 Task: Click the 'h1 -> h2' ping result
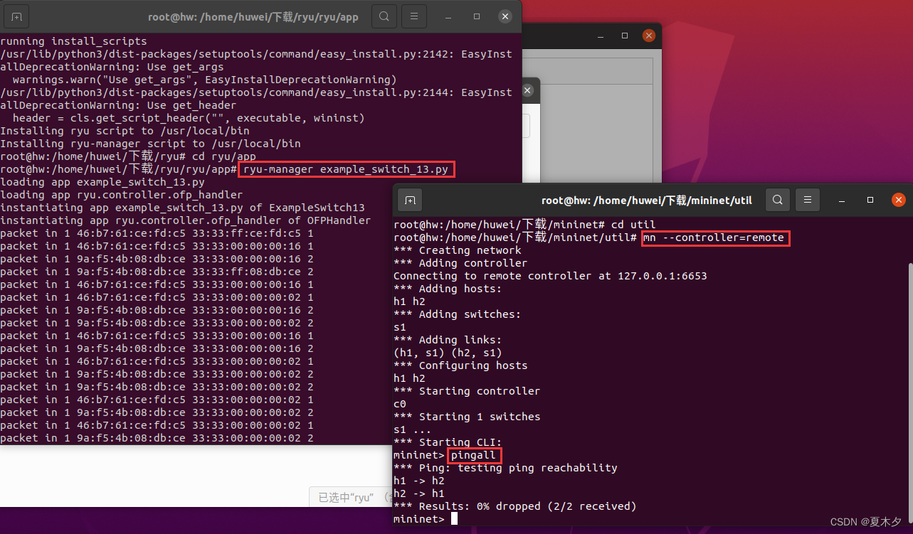coord(419,481)
